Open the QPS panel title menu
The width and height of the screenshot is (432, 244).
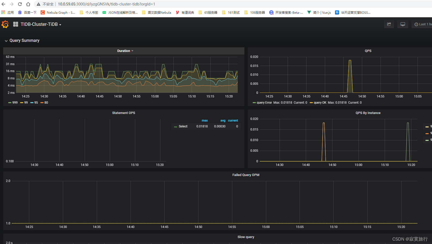pos(368,51)
